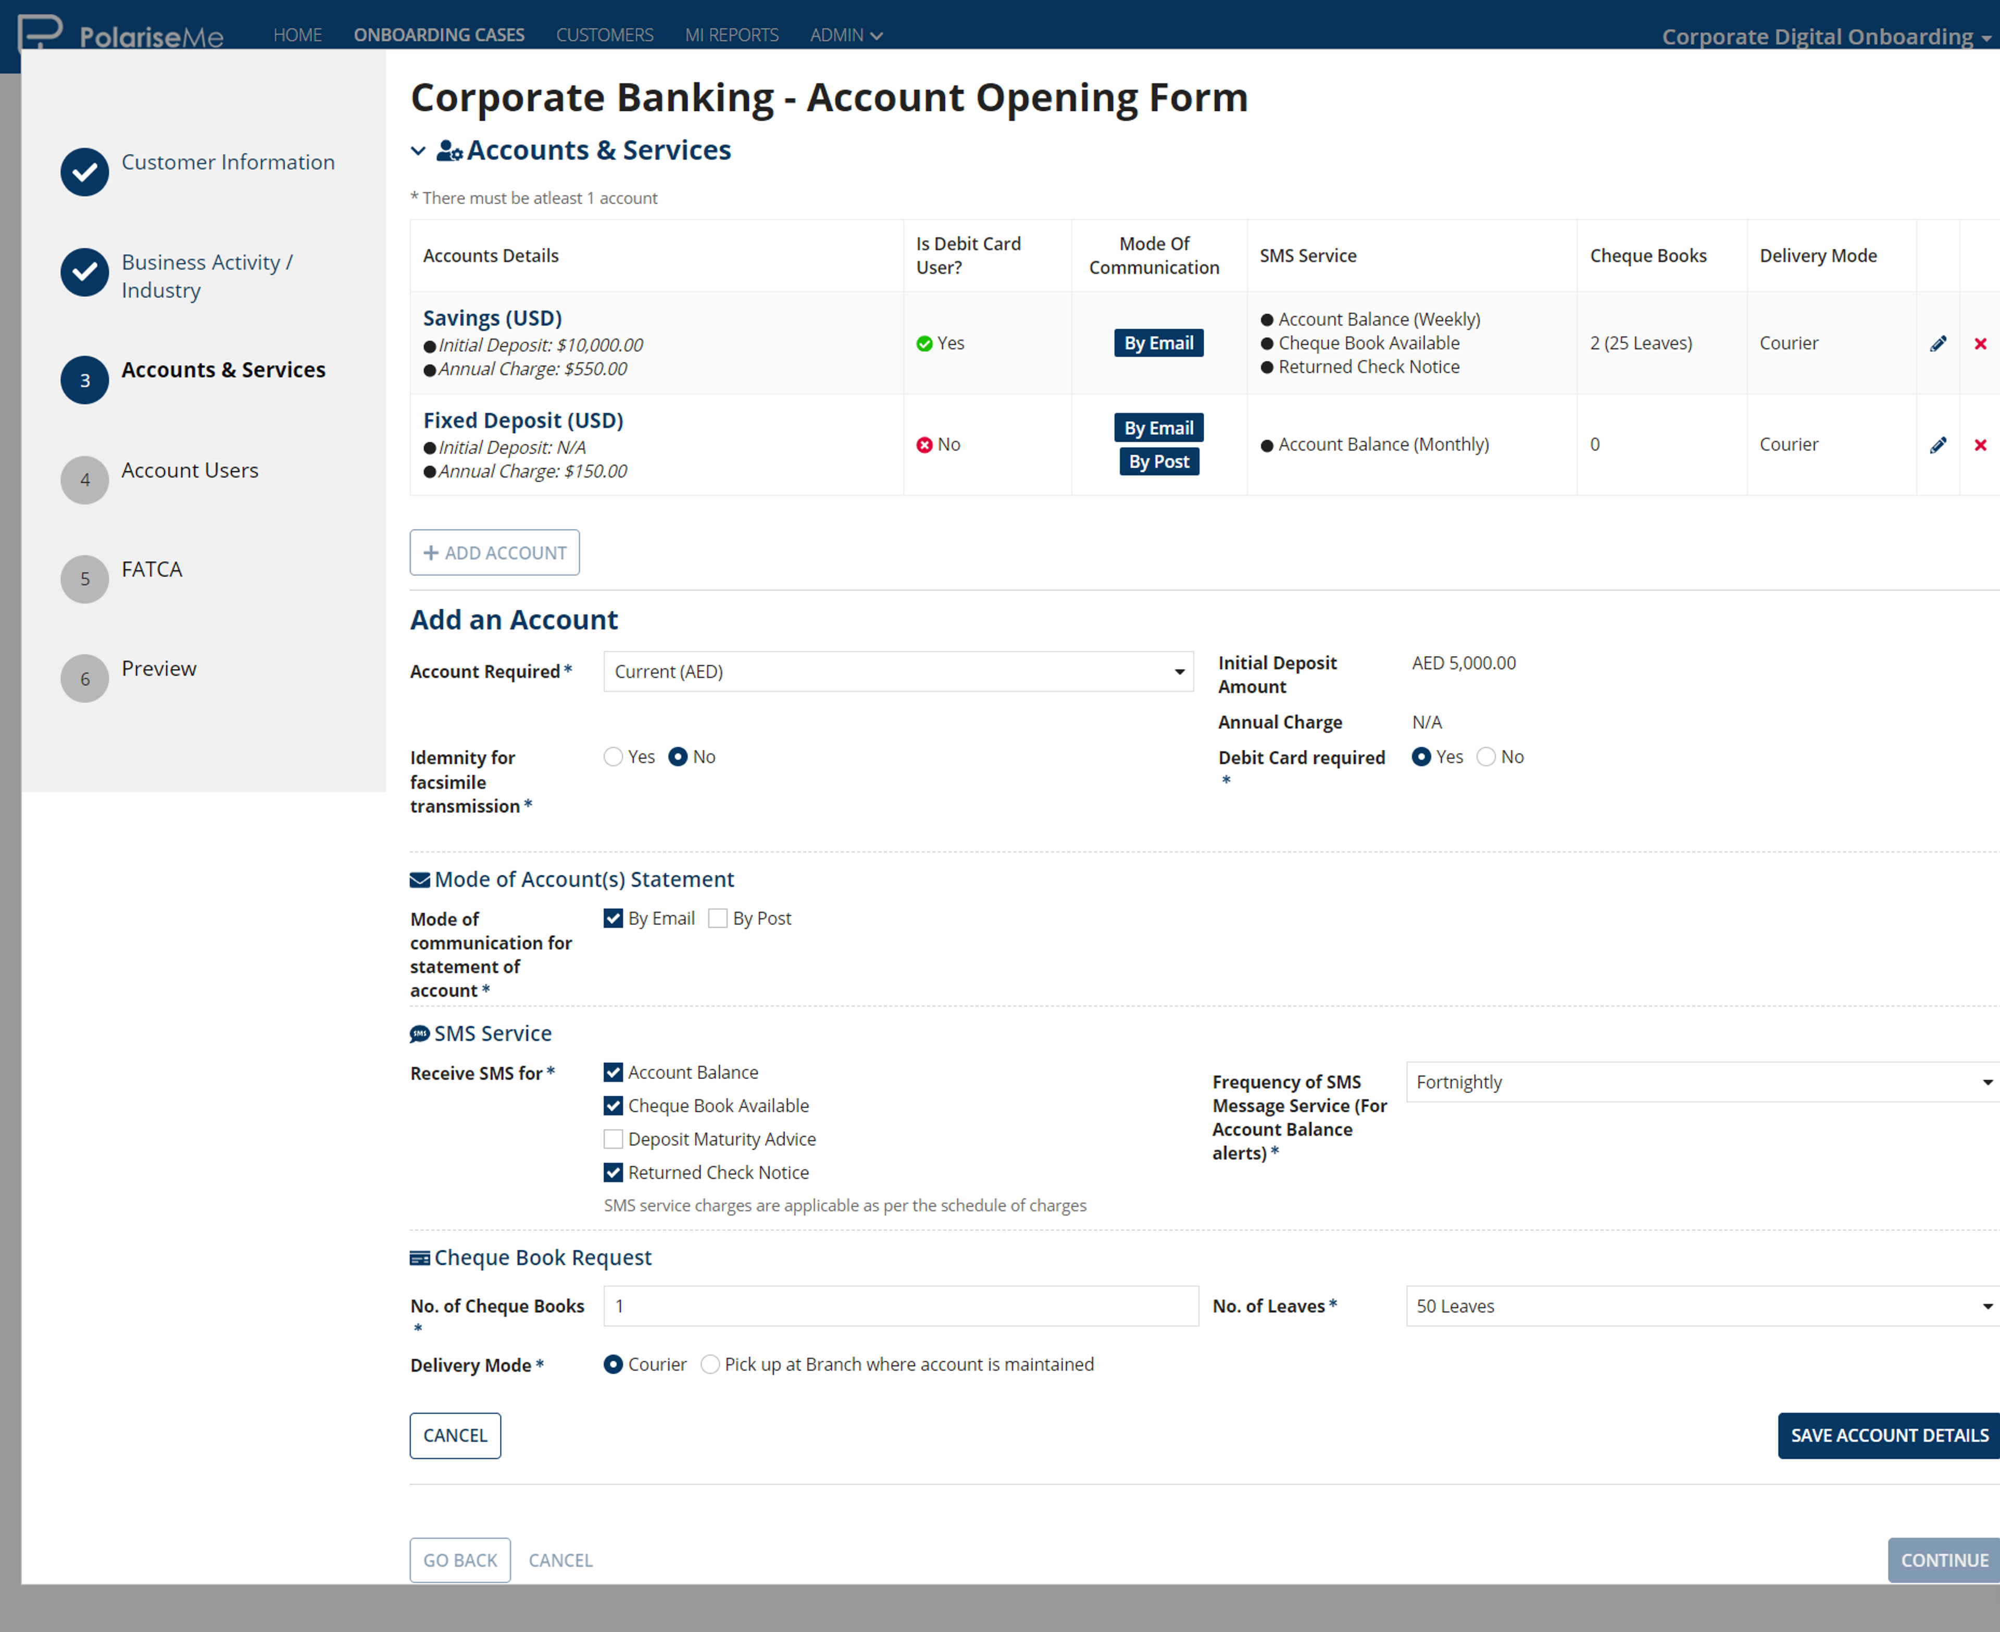Open the Account Required dropdown
2000x1632 pixels.
898,671
